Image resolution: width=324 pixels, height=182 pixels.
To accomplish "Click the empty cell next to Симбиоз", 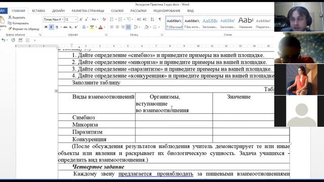I will coord(174,117).
